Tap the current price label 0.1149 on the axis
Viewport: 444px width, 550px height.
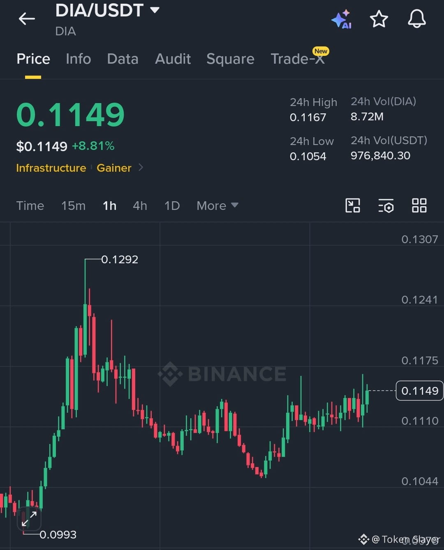point(419,390)
